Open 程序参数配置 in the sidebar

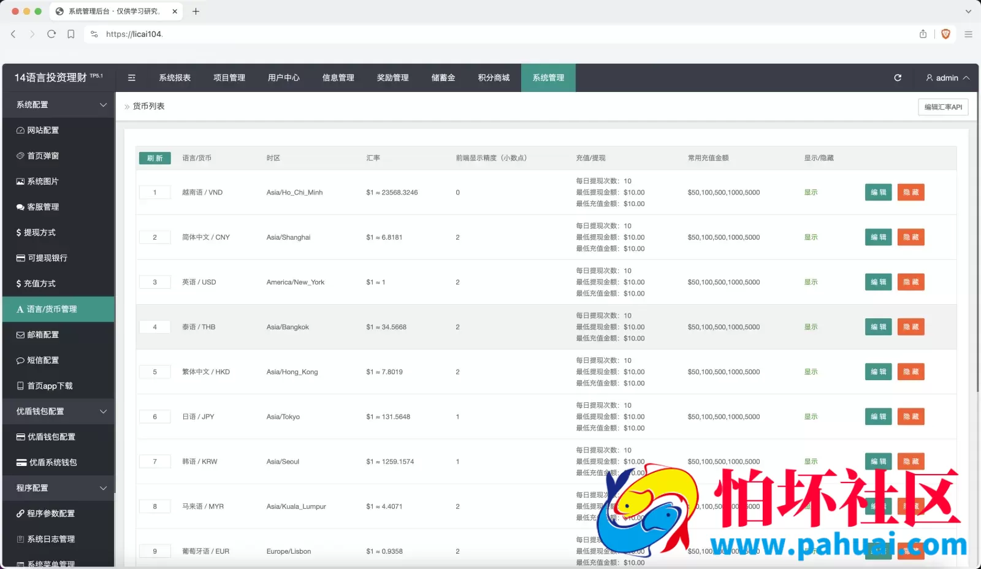point(58,513)
